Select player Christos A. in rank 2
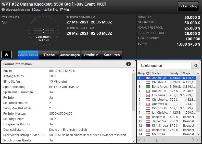The height and width of the screenshot is (144, 202). click(x=160, y=82)
